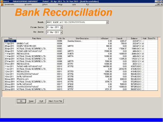163x122 pixels.
Task: Toggle Mark checkbox for DIVIDENT A/C row
Action: tap(143, 43)
